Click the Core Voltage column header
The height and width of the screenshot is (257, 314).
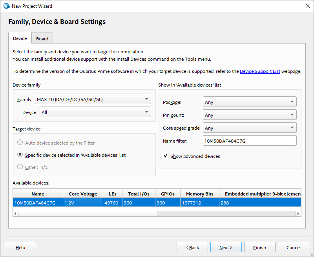point(83,194)
